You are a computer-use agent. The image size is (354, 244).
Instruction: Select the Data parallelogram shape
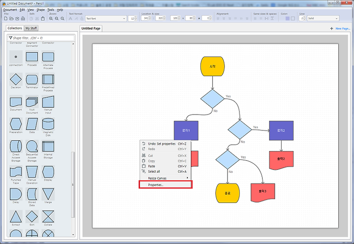32,124
